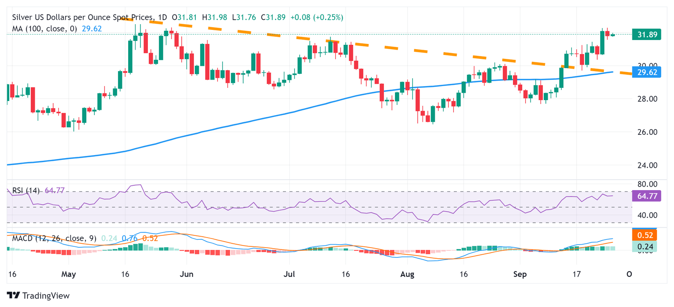Click the purple 64.77 RSI axis tag
This screenshot has width=674, height=307.
[x=646, y=196]
